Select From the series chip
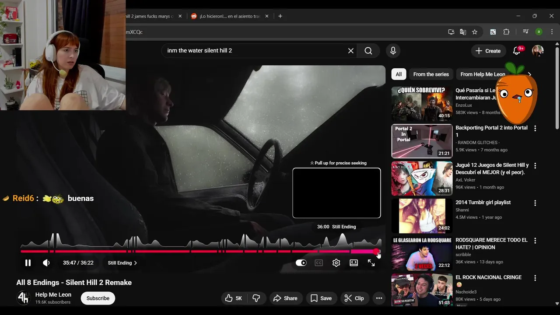 point(431,74)
